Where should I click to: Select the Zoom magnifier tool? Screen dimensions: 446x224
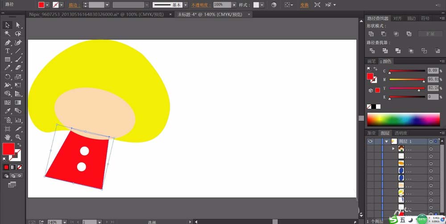click(18, 137)
